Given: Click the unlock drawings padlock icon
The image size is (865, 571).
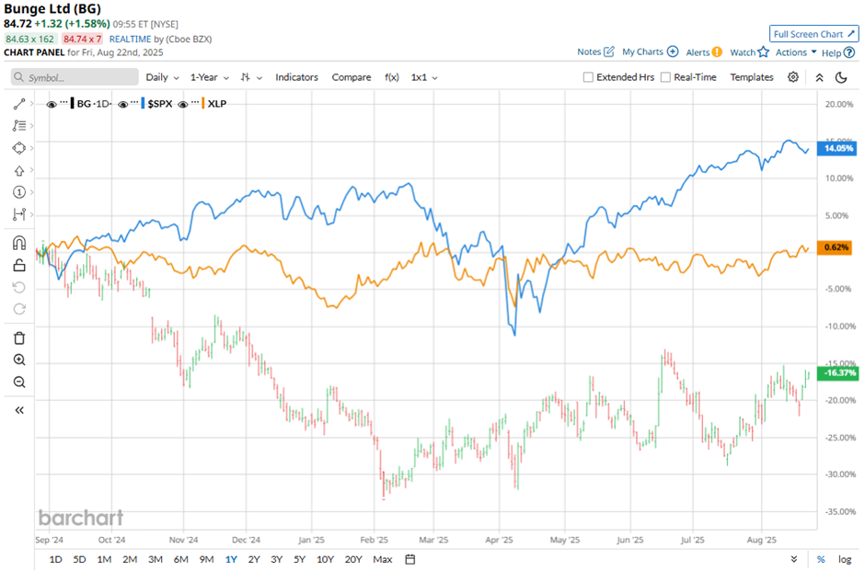Looking at the screenshot, I should tap(19, 265).
